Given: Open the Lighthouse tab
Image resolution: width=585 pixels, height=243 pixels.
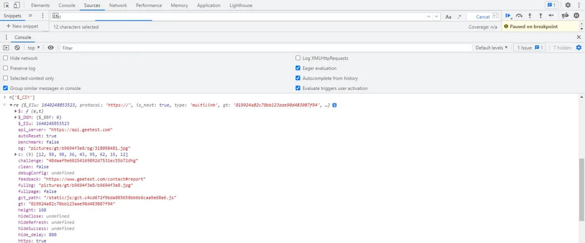Looking at the screenshot, I should (x=240, y=5).
